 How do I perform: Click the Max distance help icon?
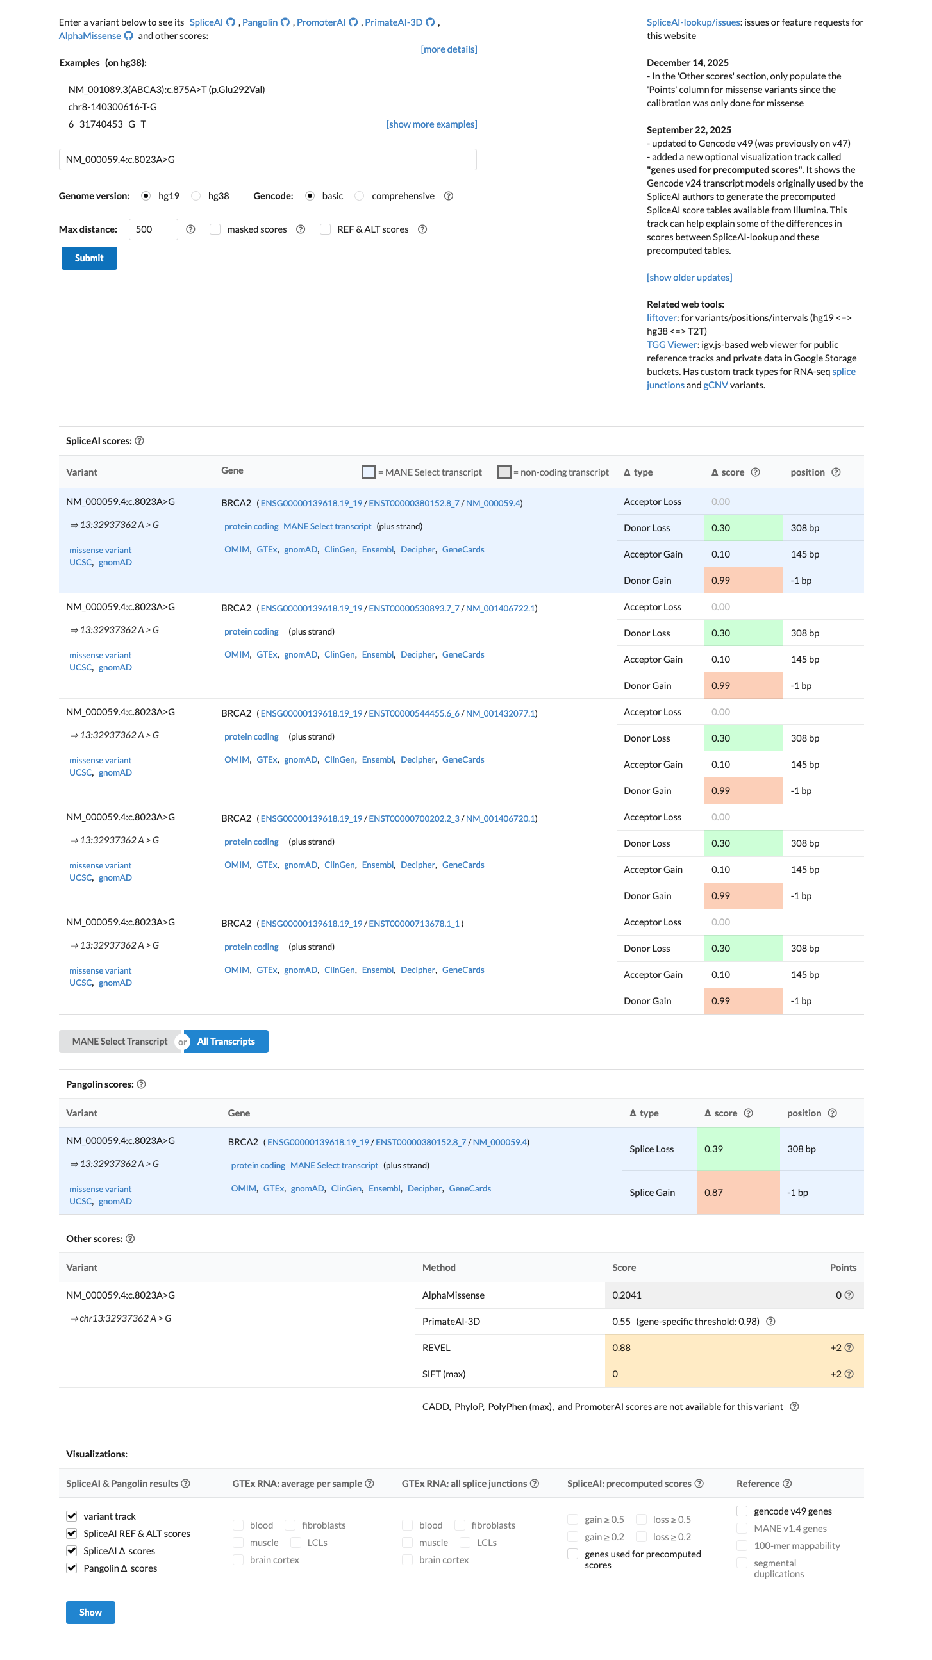pos(191,229)
